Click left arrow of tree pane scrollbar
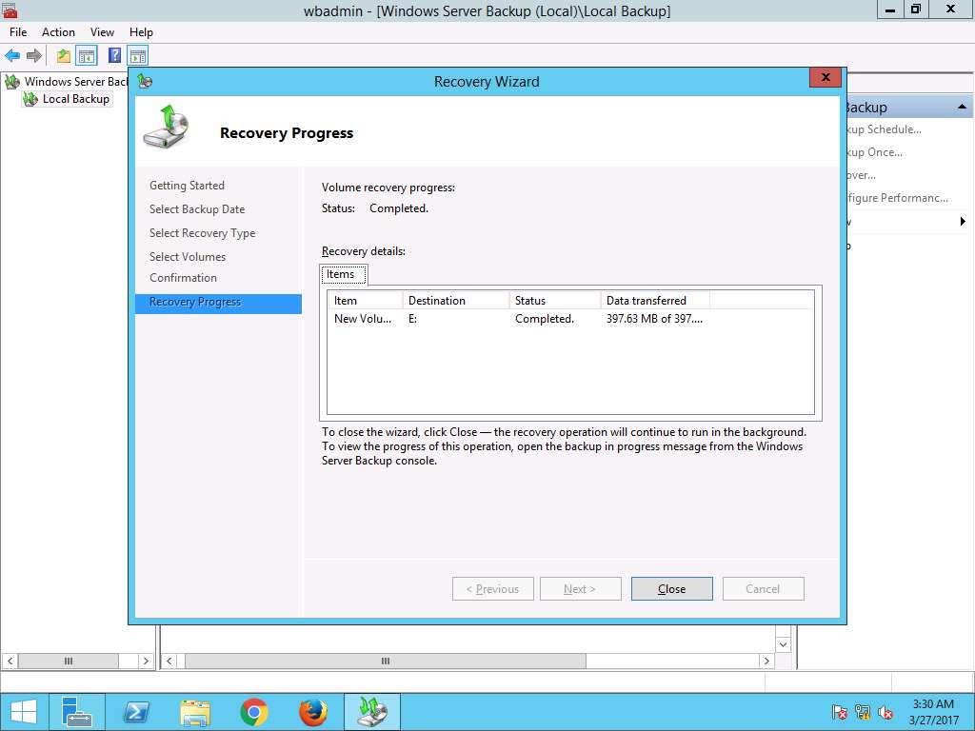Screen dimensions: 975x731 [10, 661]
